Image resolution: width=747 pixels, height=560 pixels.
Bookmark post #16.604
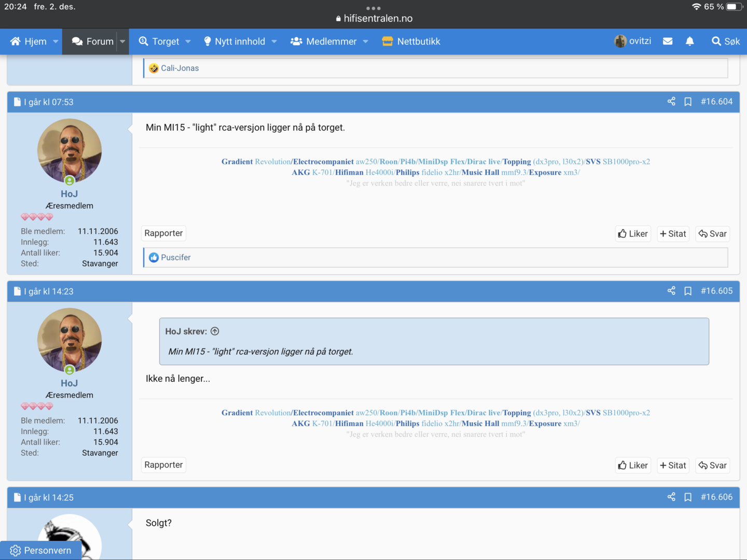point(688,102)
